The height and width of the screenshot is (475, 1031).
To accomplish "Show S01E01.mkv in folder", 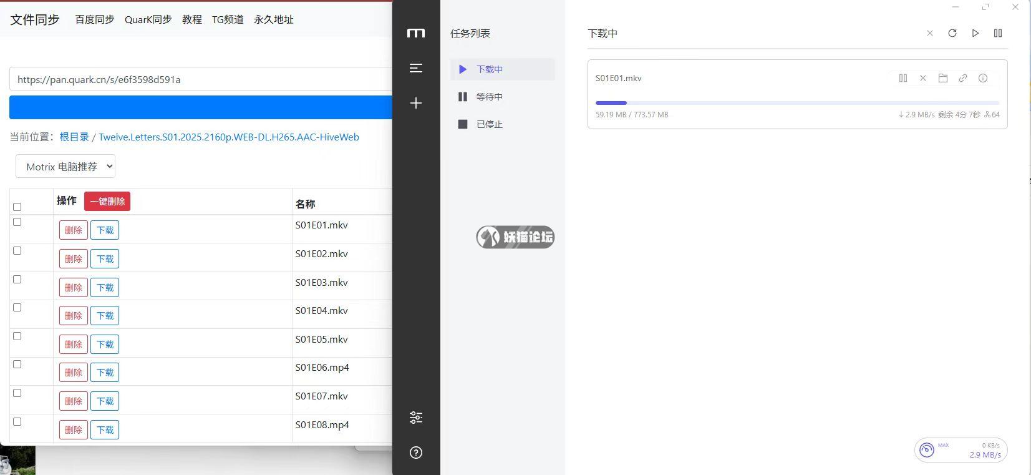I will [x=943, y=78].
